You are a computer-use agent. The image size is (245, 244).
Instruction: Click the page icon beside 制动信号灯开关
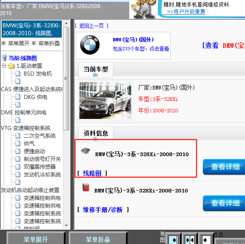(18, 159)
